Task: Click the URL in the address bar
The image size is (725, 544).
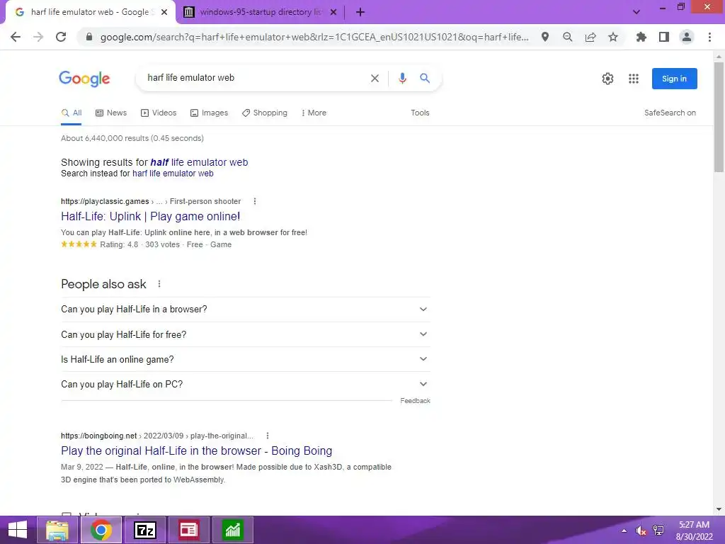Action: 314,37
